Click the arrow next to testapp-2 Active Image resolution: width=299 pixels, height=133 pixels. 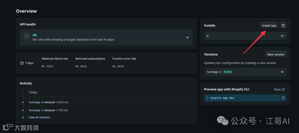tap(282, 72)
